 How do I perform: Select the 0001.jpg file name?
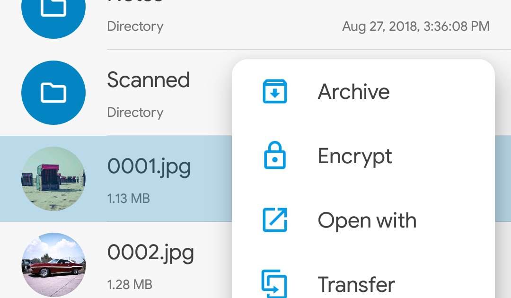[149, 167]
